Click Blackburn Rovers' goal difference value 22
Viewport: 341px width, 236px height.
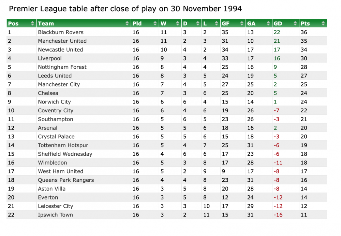point(277,32)
